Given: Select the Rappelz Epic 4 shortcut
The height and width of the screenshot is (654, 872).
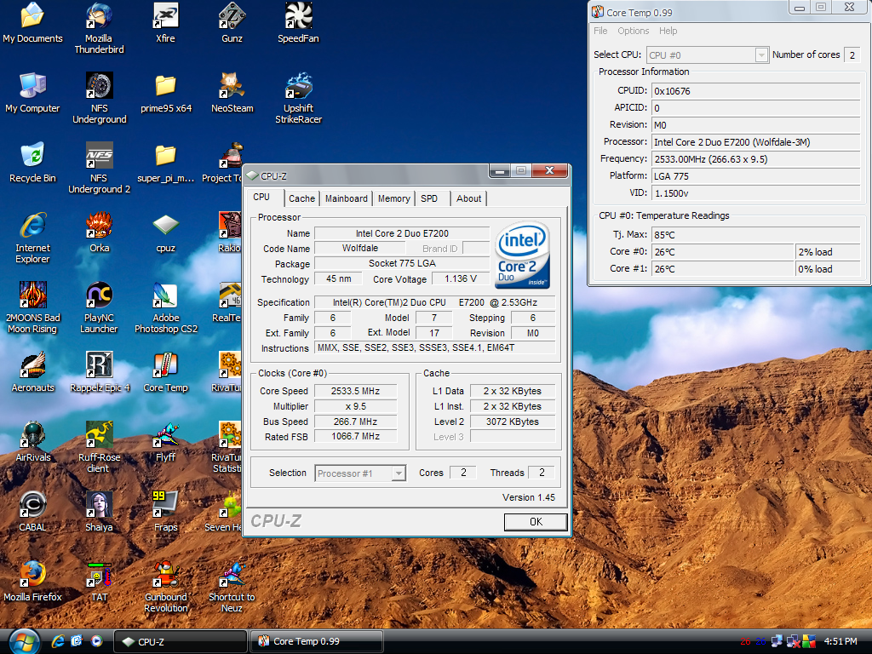Looking at the screenshot, I should click(100, 372).
